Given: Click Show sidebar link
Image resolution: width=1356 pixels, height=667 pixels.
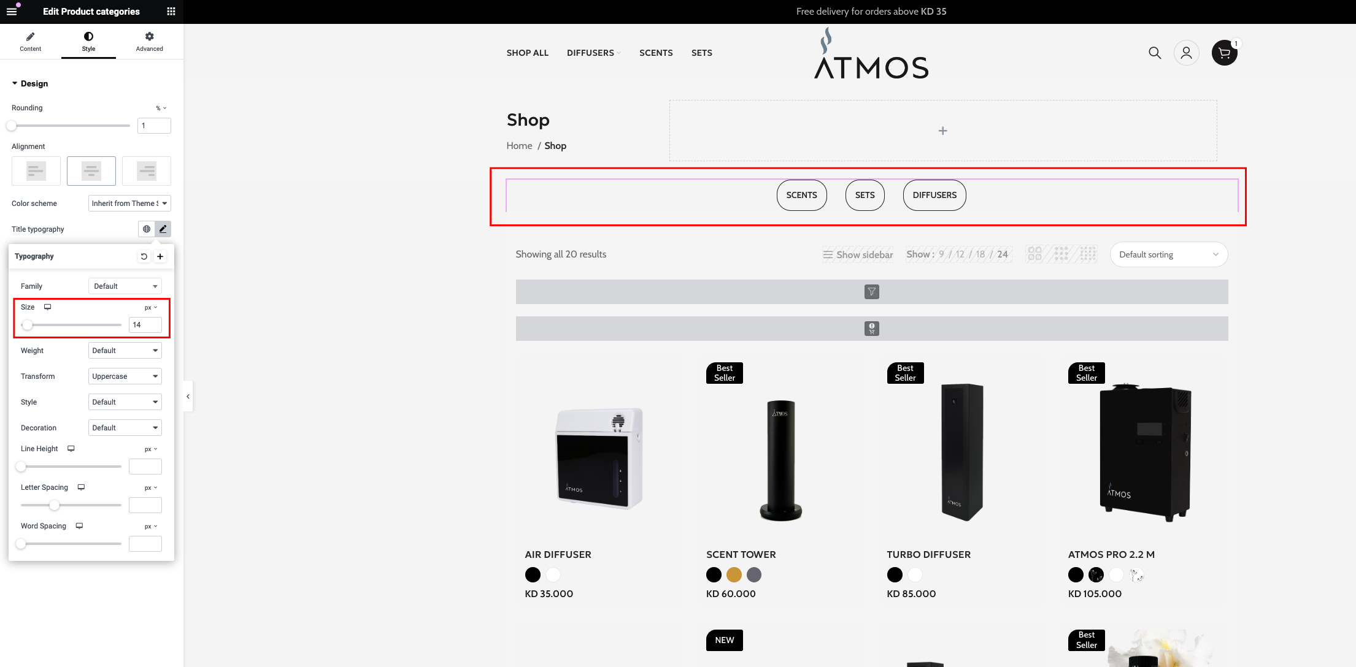Looking at the screenshot, I should [x=858, y=254].
